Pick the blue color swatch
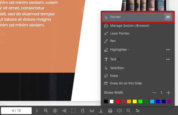This screenshot has height=115, width=178. (158, 101)
